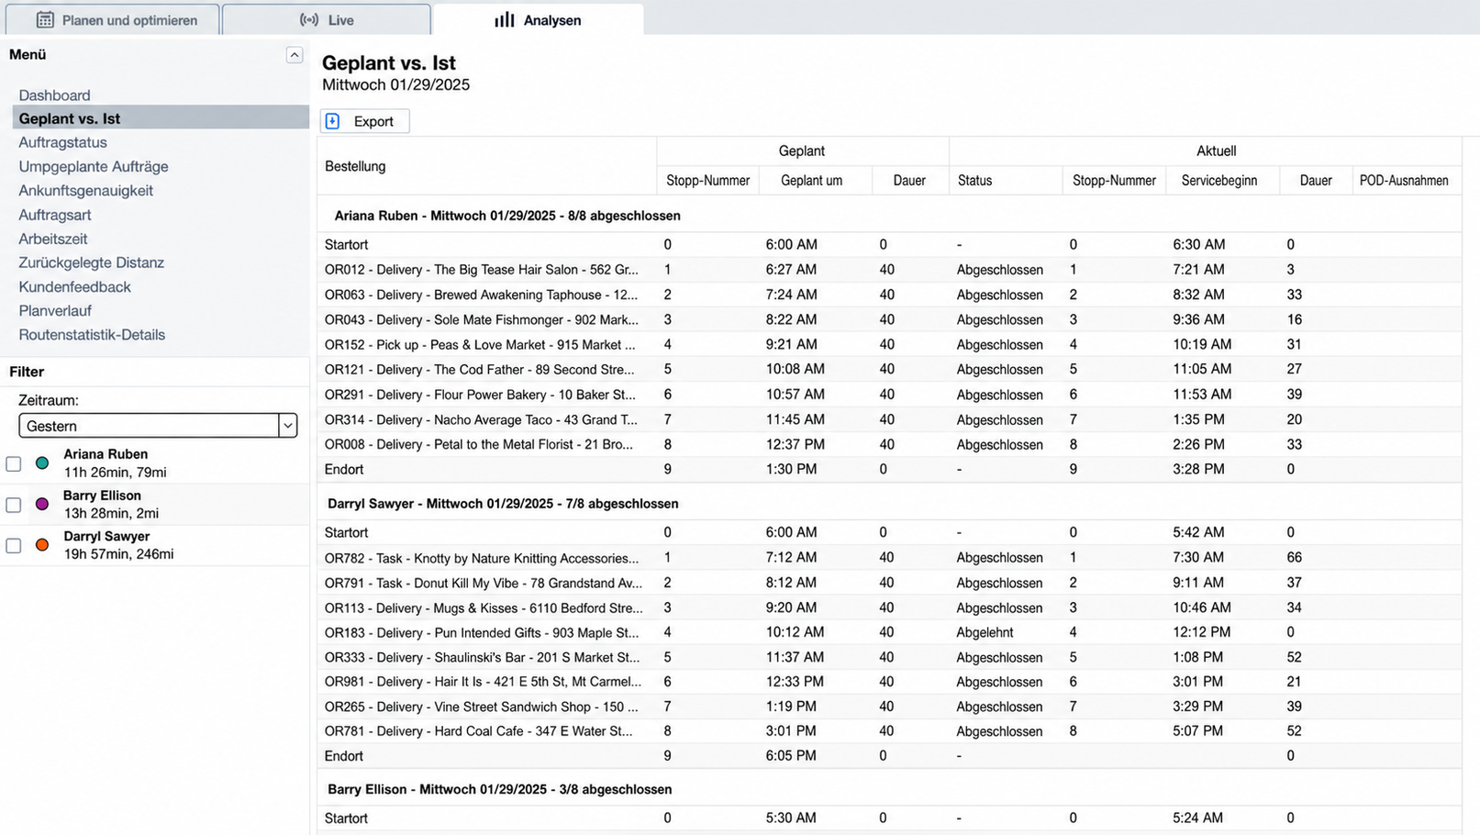Click Barry Ellison's purple color dot
This screenshot has height=835, width=1480.
click(x=42, y=504)
